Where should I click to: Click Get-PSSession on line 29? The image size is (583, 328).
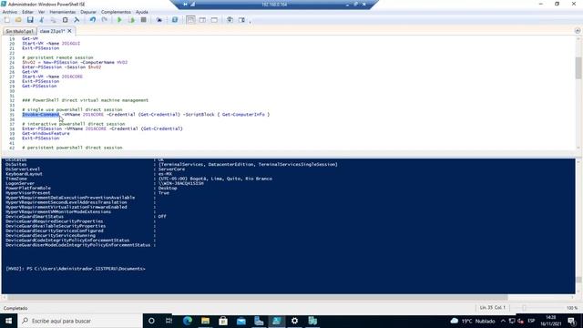(39, 86)
